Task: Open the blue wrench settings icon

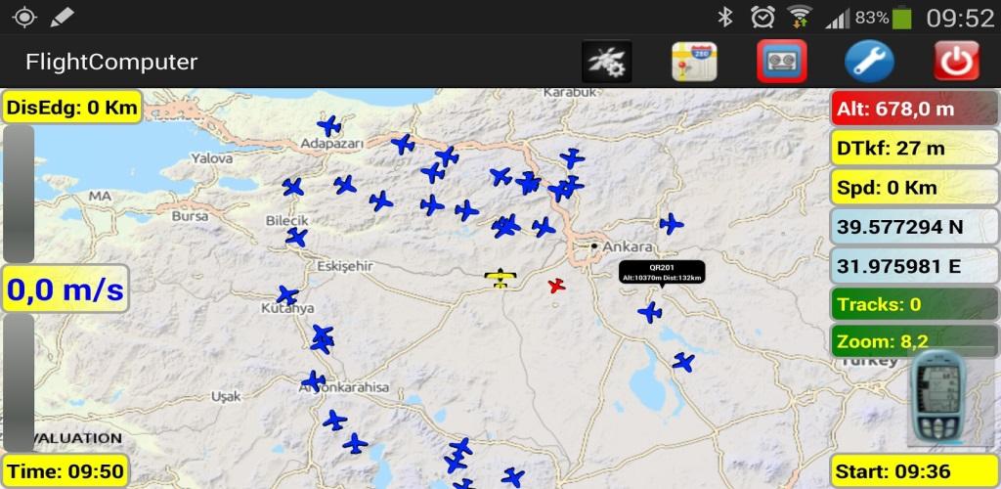Action: 869,62
